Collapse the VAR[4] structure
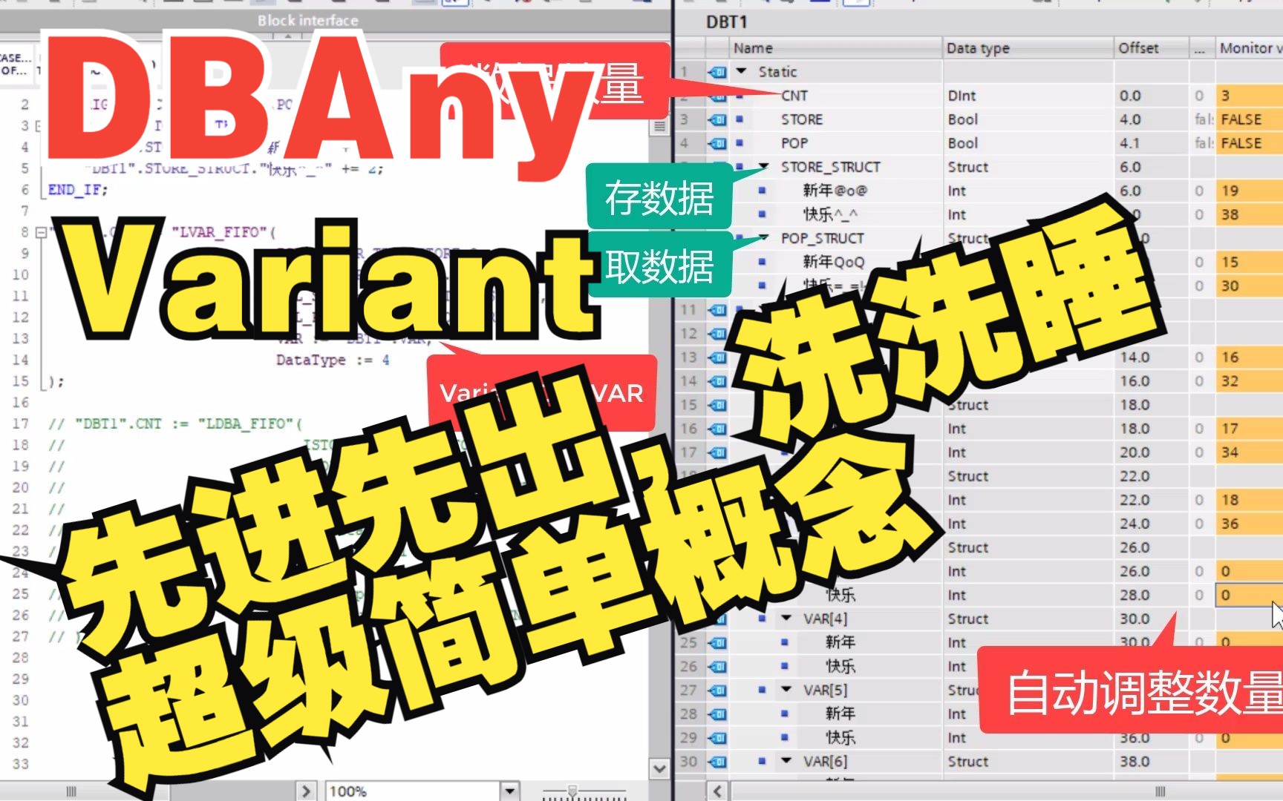 pos(786,618)
